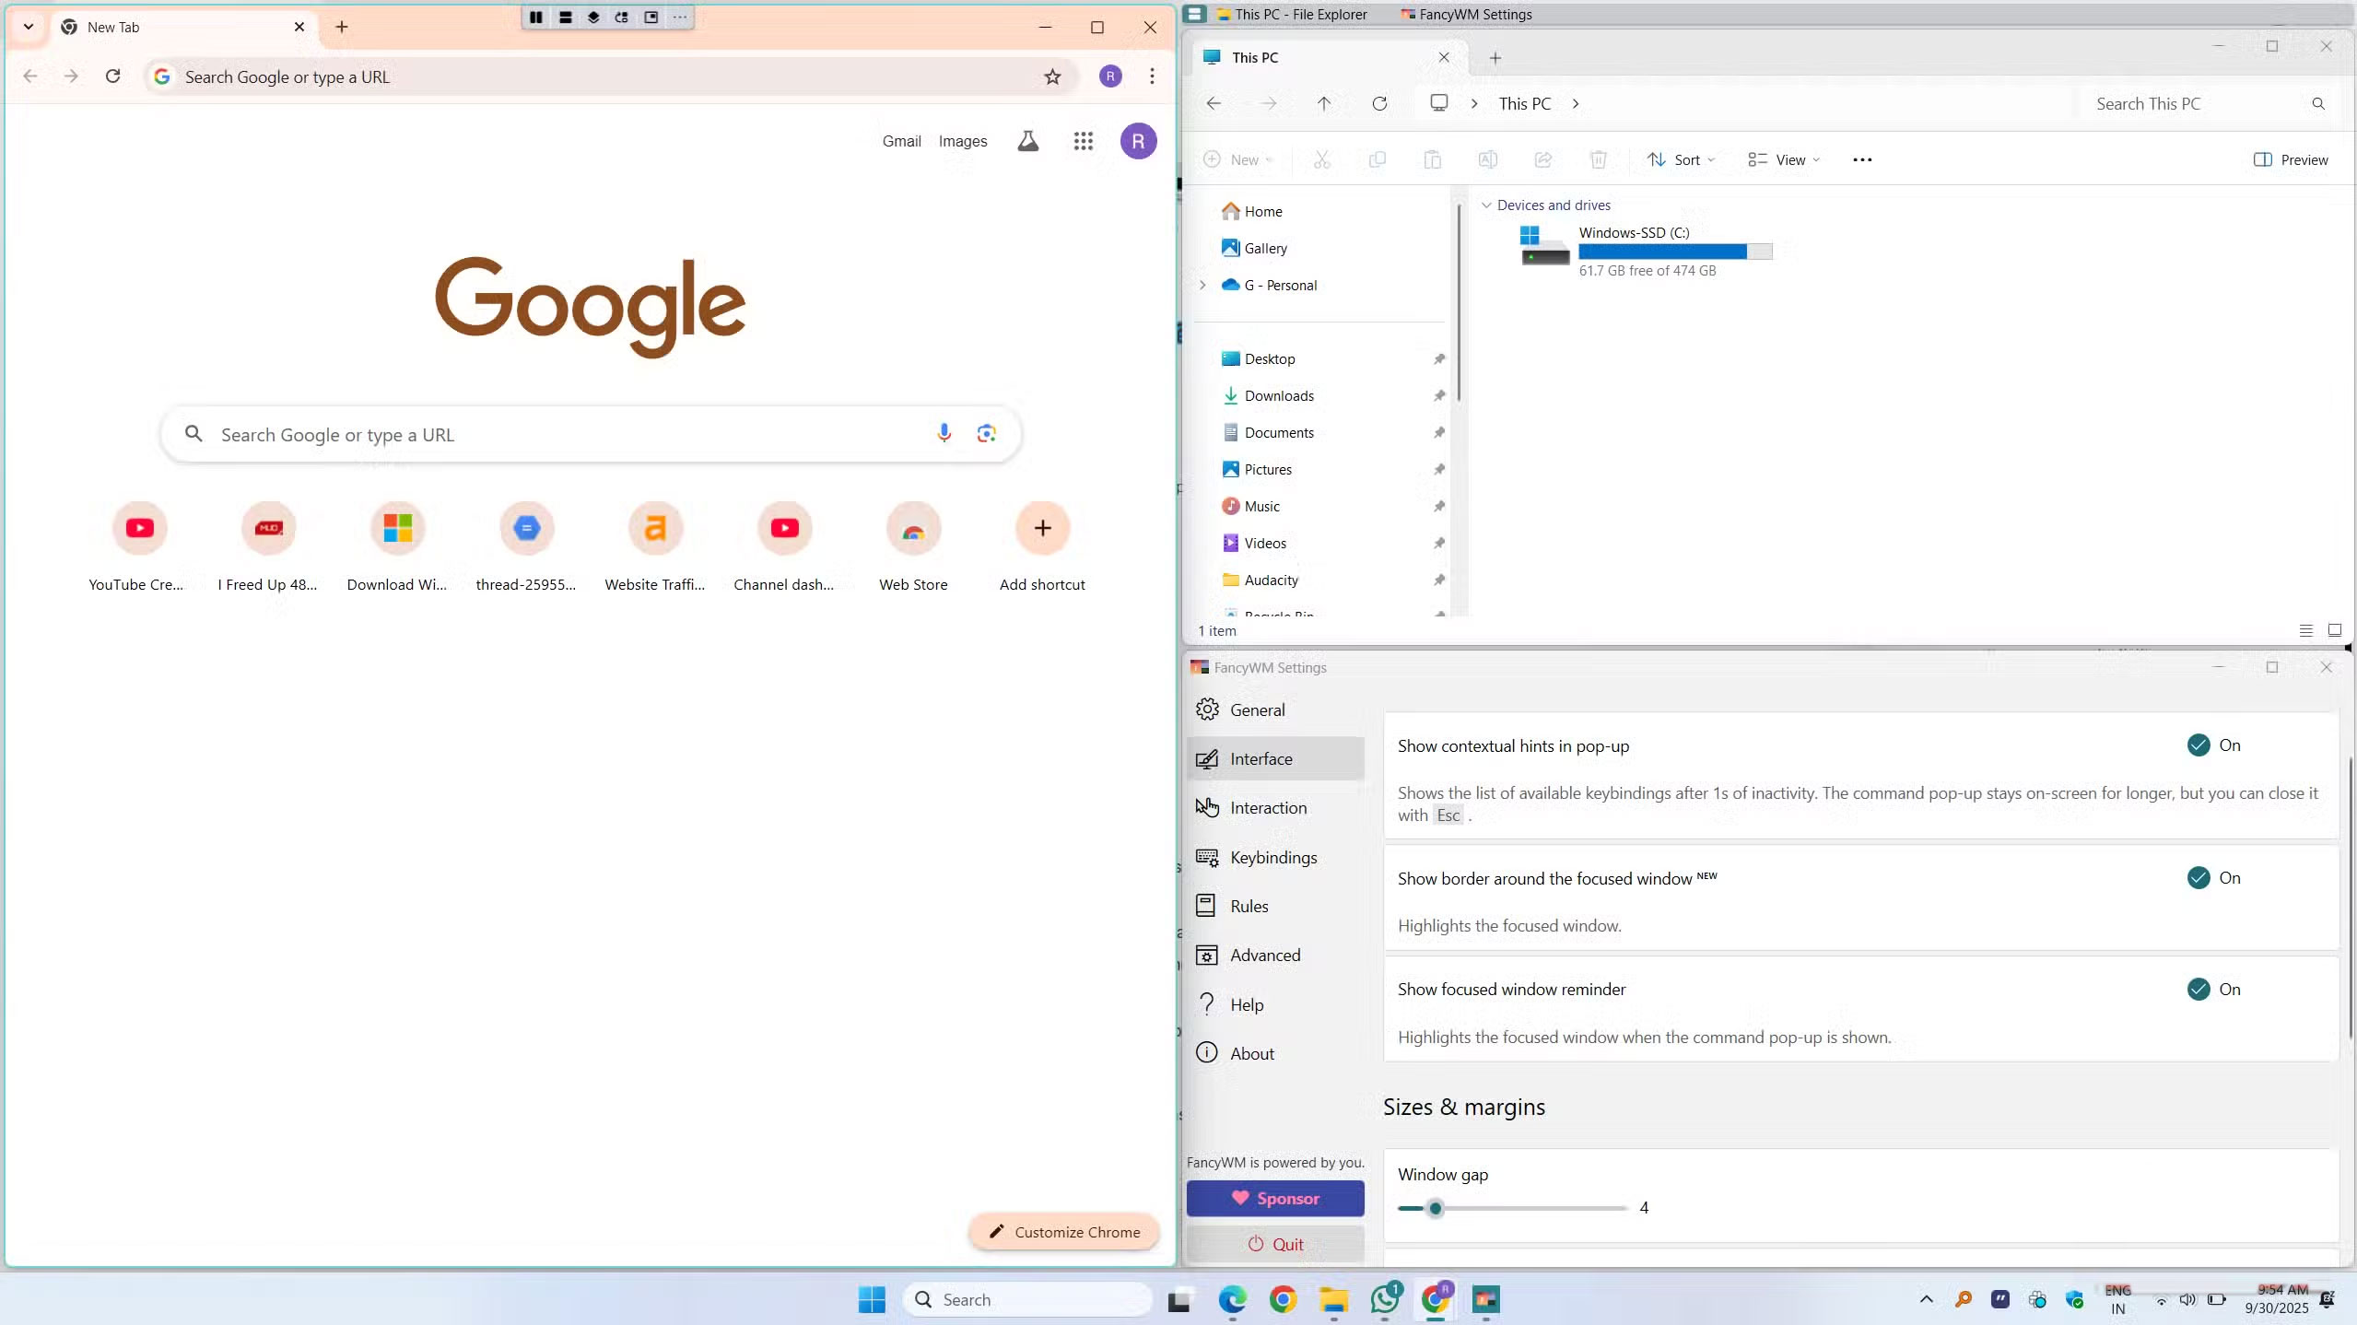Viewport: 2357px width, 1325px height.
Task: Open the Google apps grid
Action: pos(1083,140)
